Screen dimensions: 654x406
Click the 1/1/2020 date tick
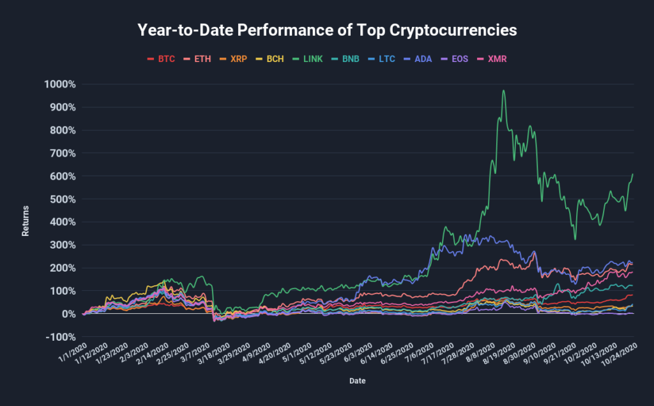click(x=73, y=351)
